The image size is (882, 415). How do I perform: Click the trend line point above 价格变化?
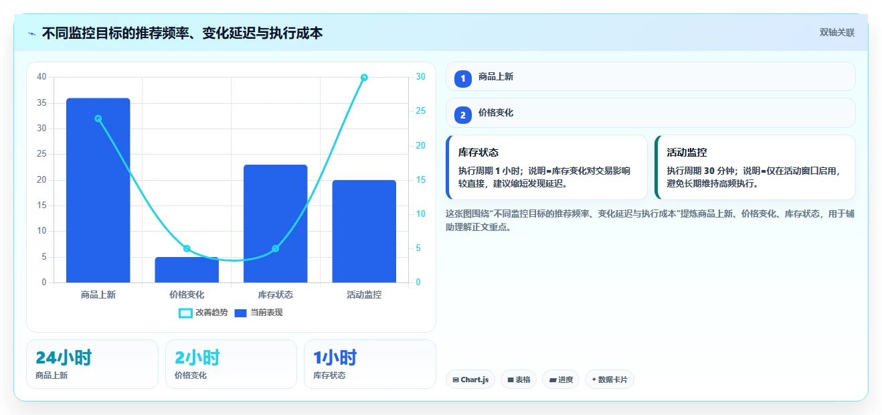click(187, 248)
